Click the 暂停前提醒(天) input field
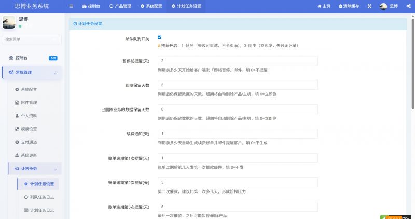 coord(238,61)
